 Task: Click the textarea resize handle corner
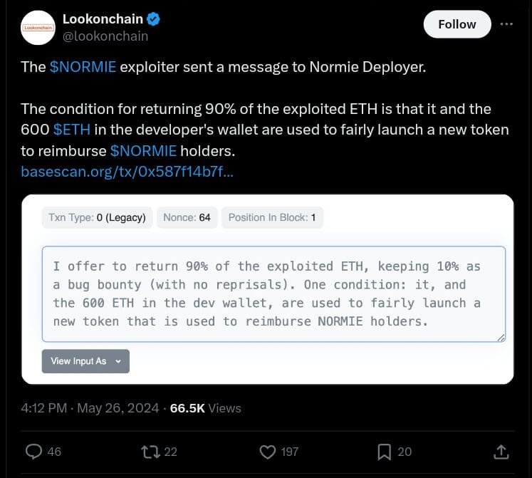point(501,337)
